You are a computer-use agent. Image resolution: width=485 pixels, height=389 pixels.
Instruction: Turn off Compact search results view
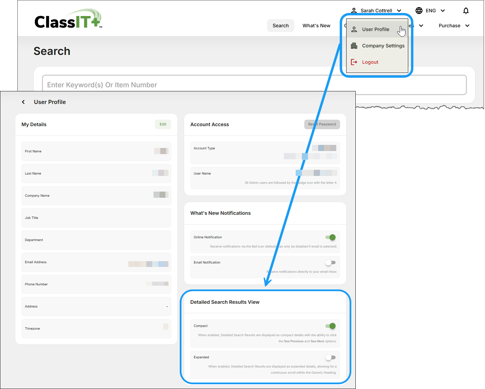click(x=330, y=326)
